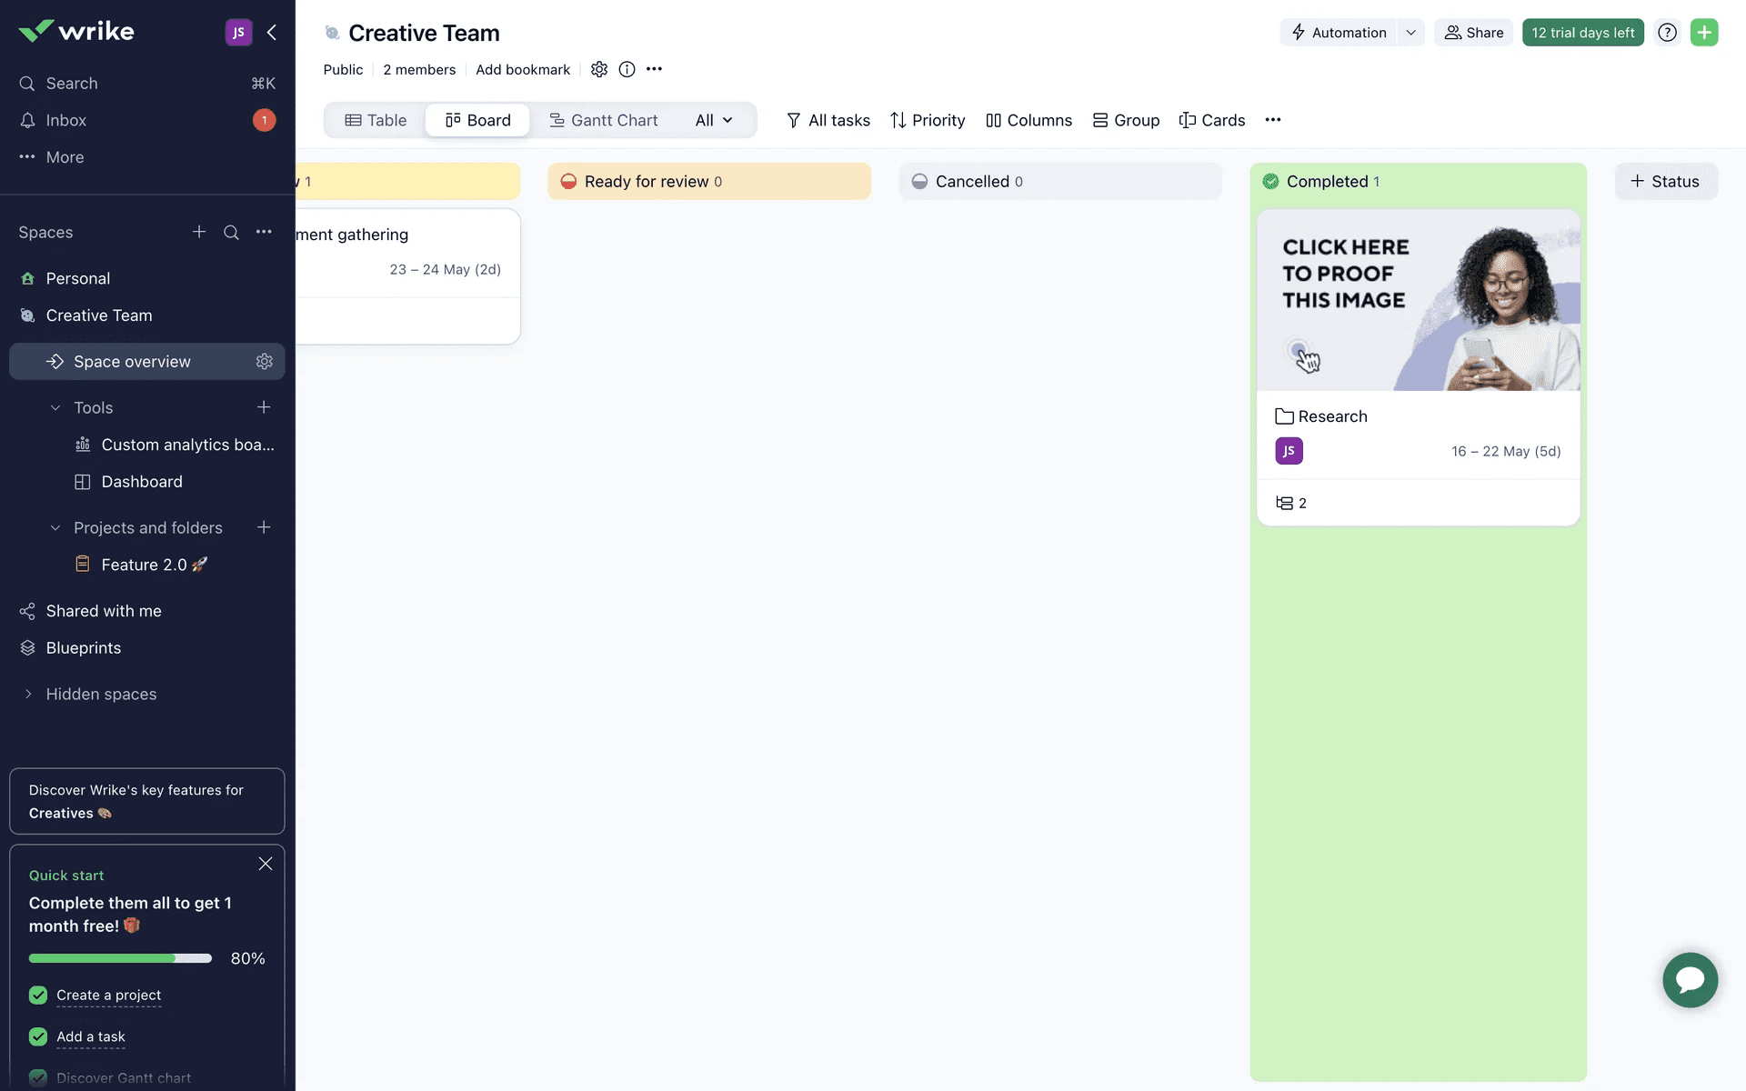Open the chat support bubble
This screenshot has width=1746, height=1091.
click(x=1690, y=979)
